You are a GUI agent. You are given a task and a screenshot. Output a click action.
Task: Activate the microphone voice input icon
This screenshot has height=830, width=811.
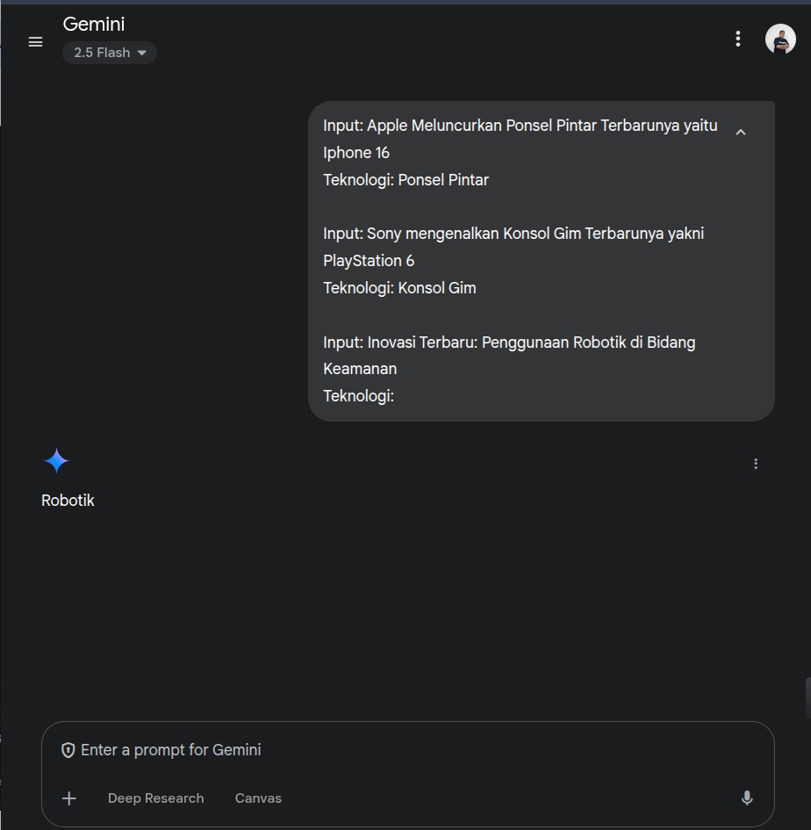pos(747,798)
